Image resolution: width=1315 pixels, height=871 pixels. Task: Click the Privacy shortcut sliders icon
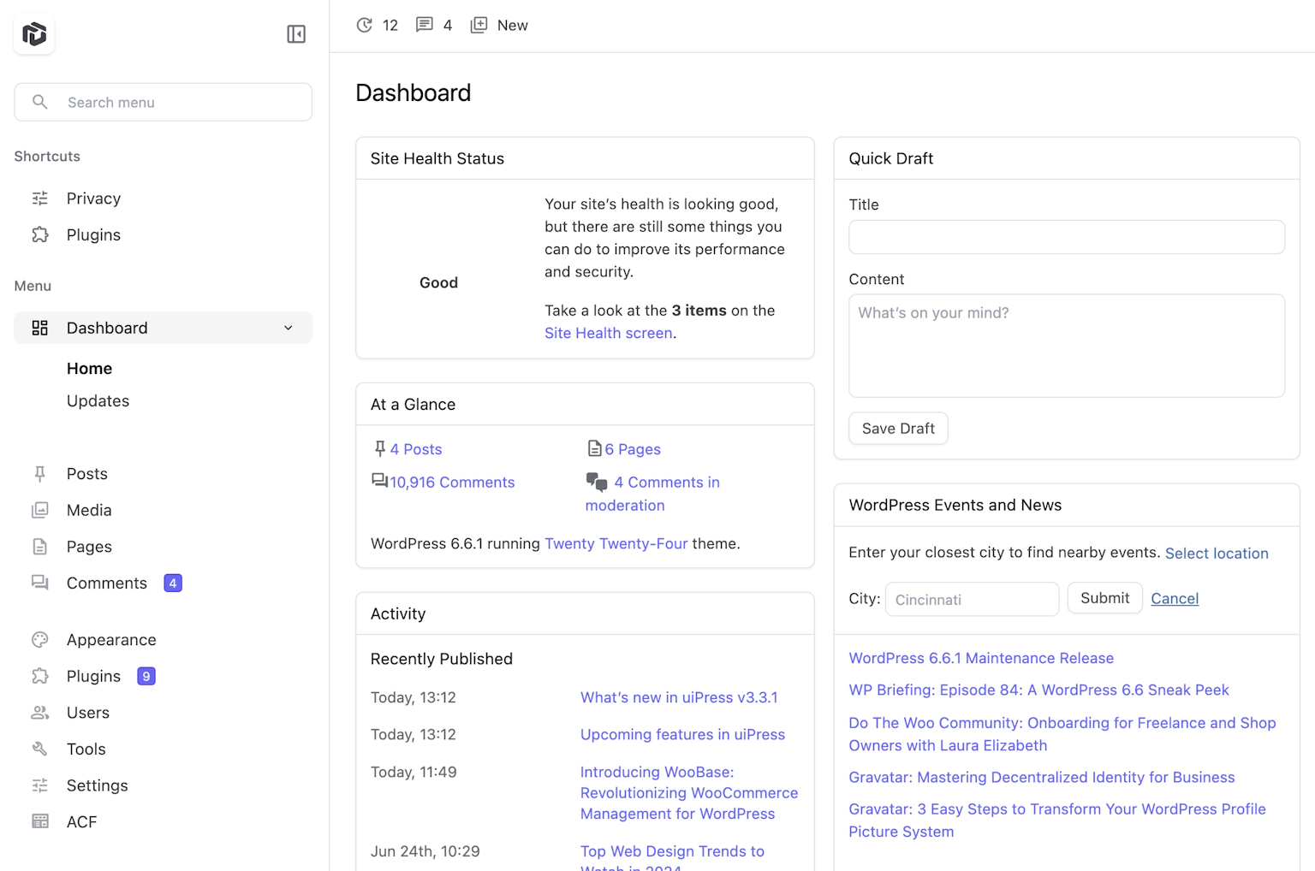coord(40,198)
